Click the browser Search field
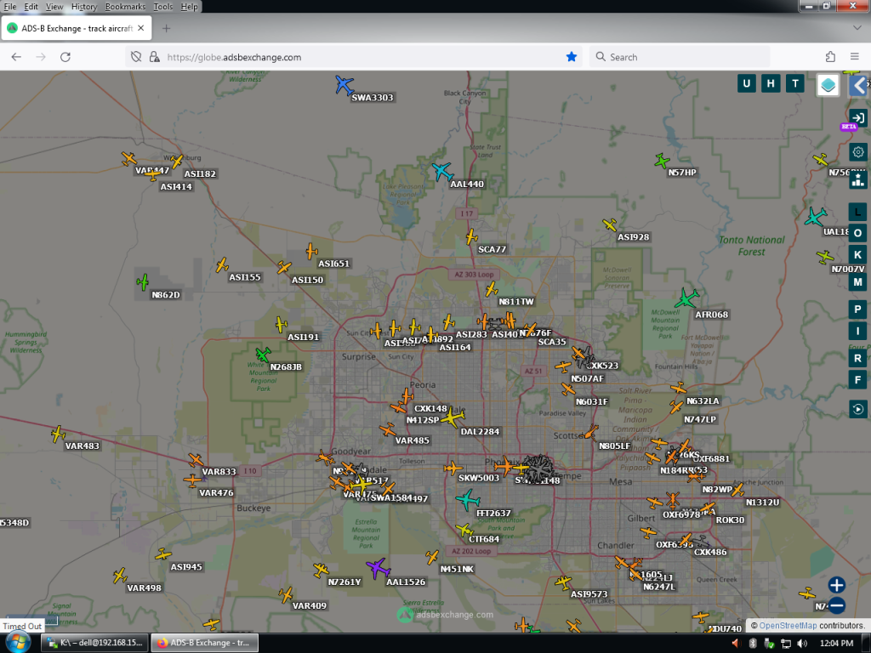871x653 pixels. click(680, 57)
